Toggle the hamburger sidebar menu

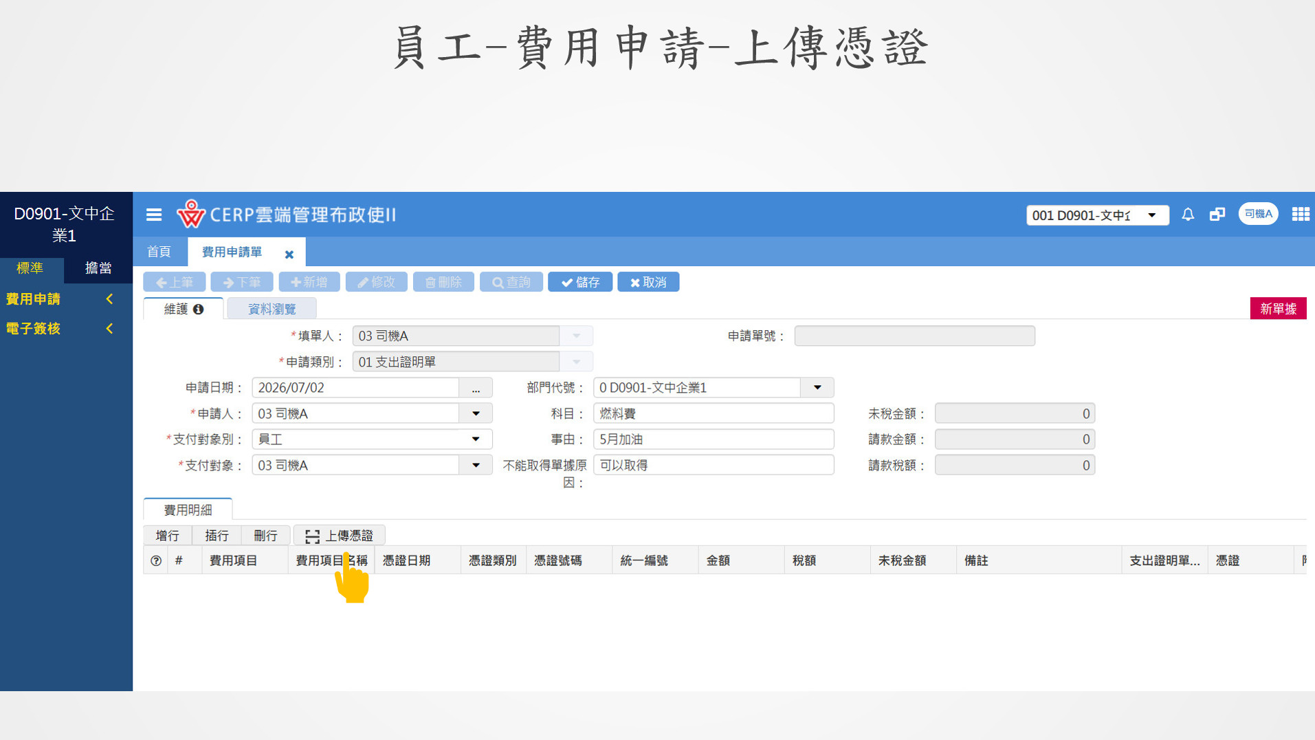[154, 215]
